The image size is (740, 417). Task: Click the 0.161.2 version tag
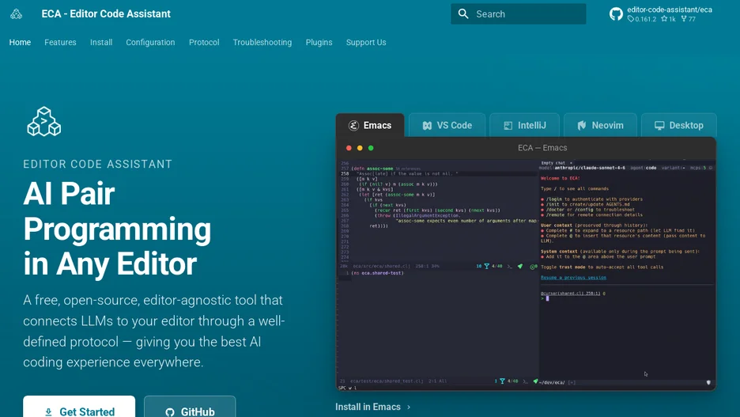coord(642,19)
